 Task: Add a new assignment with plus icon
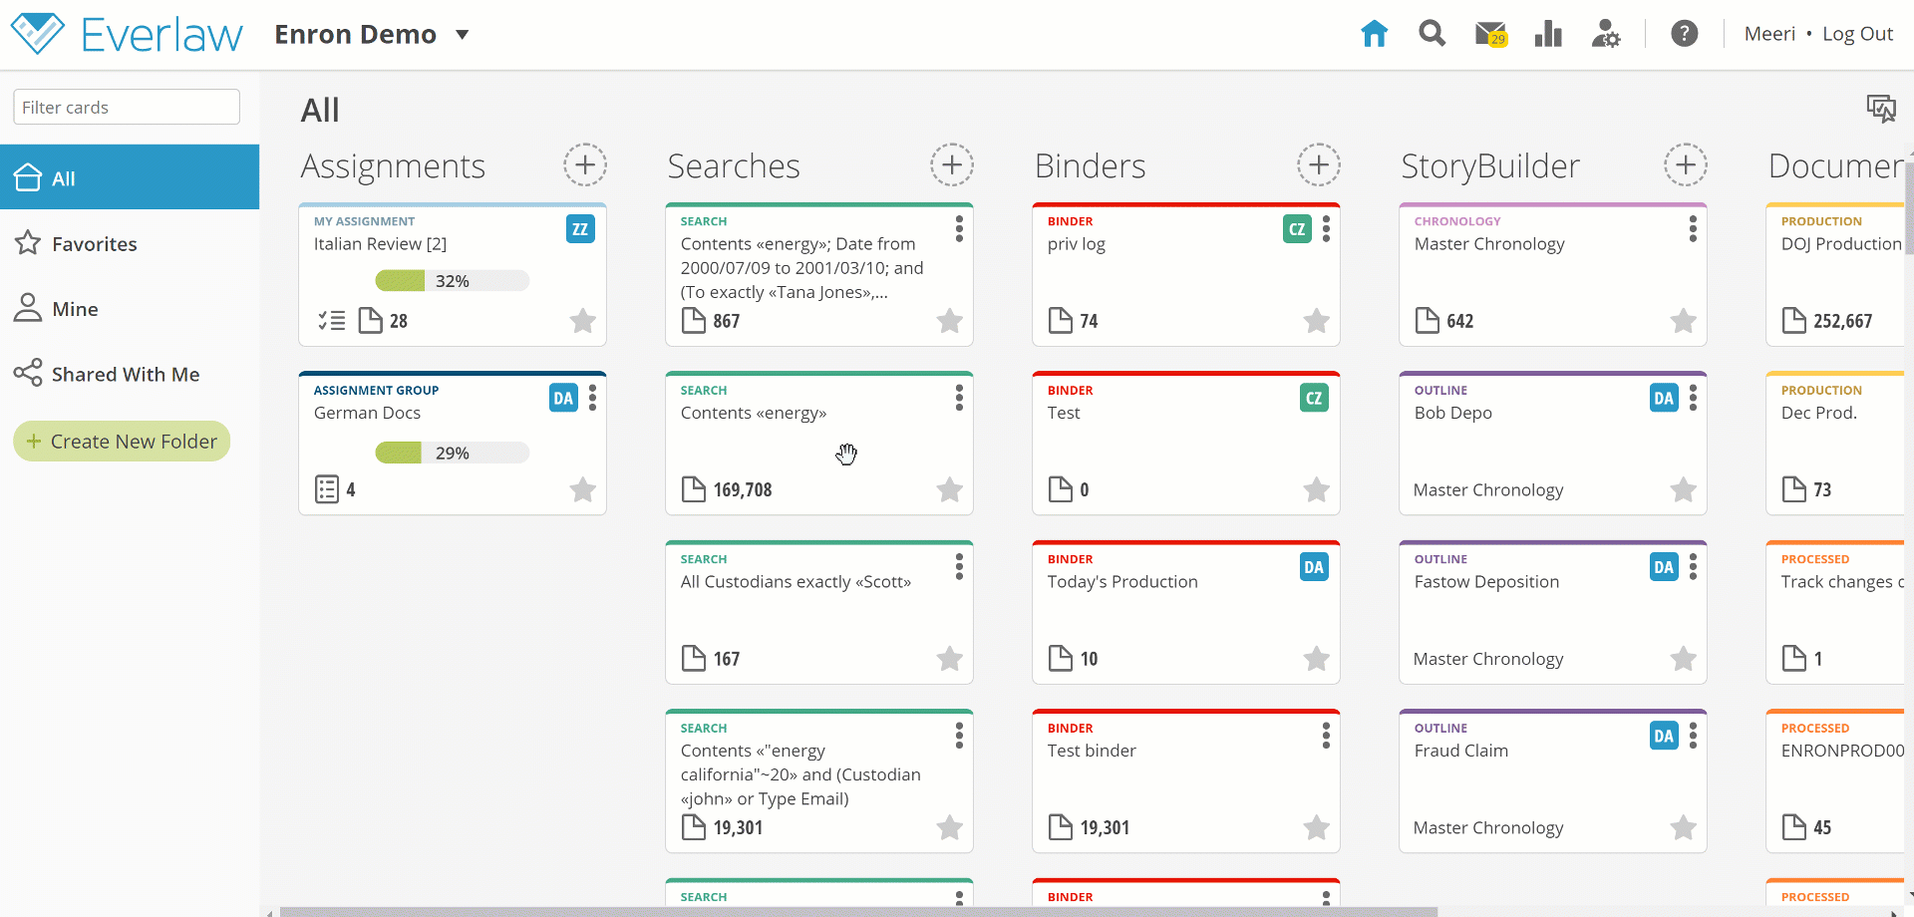(585, 164)
